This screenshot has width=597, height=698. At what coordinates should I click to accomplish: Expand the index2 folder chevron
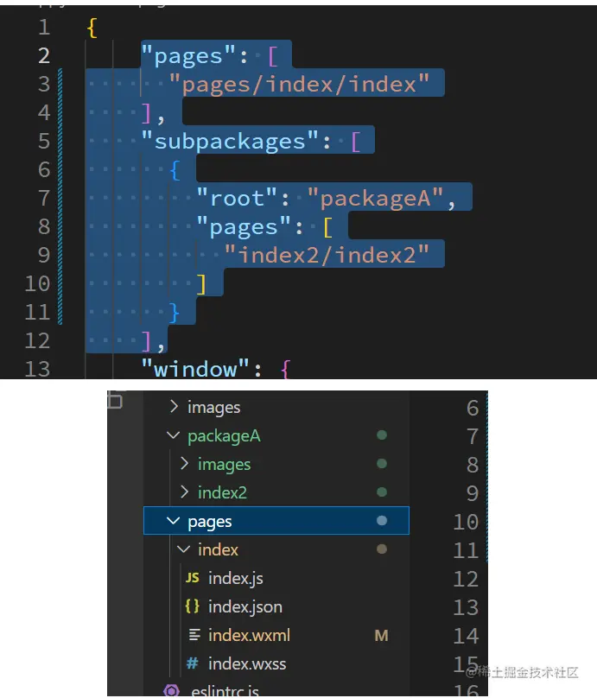(x=184, y=492)
